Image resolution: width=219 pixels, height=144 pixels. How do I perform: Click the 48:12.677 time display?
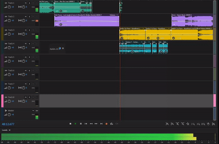pyautogui.click(x=8, y=124)
